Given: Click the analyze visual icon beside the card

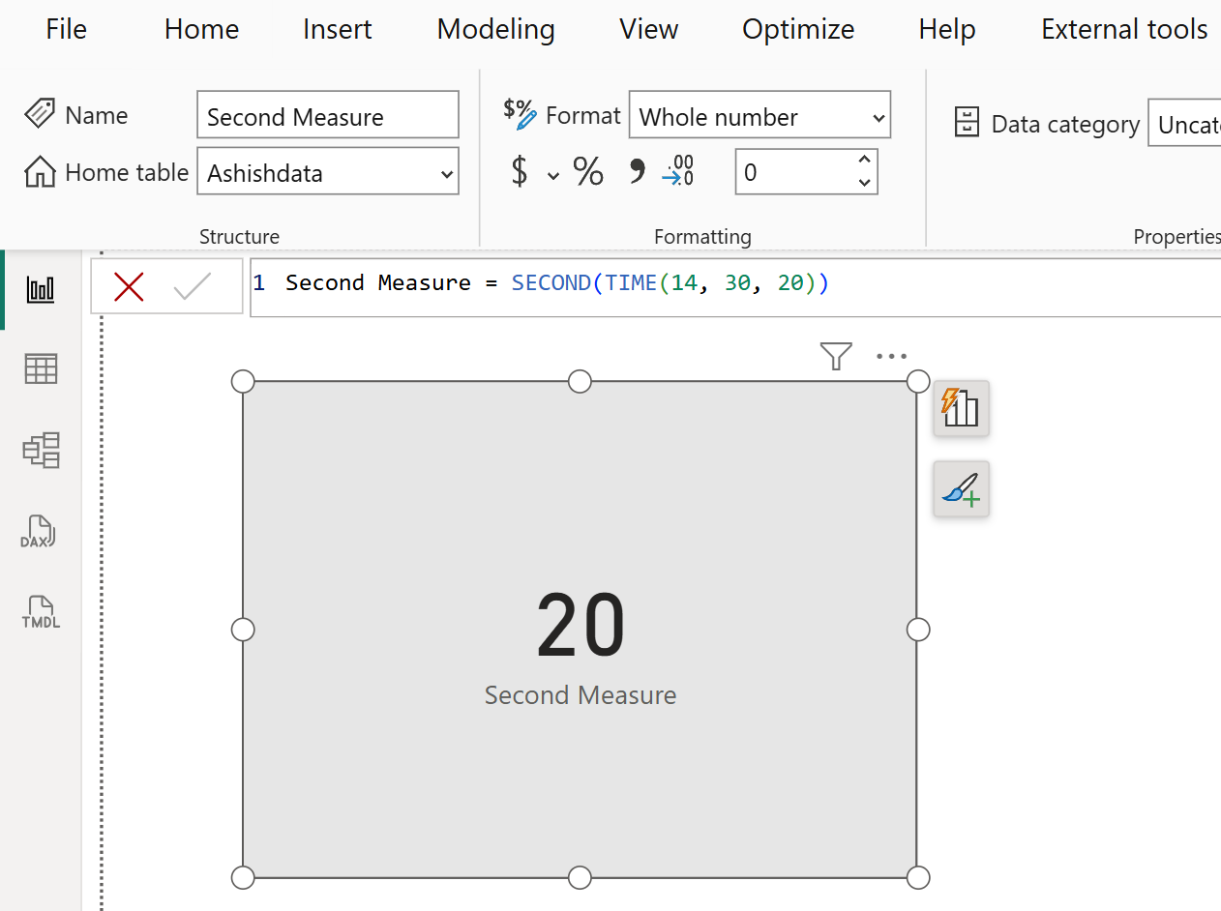Looking at the screenshot, I should (x=960, y=408).
